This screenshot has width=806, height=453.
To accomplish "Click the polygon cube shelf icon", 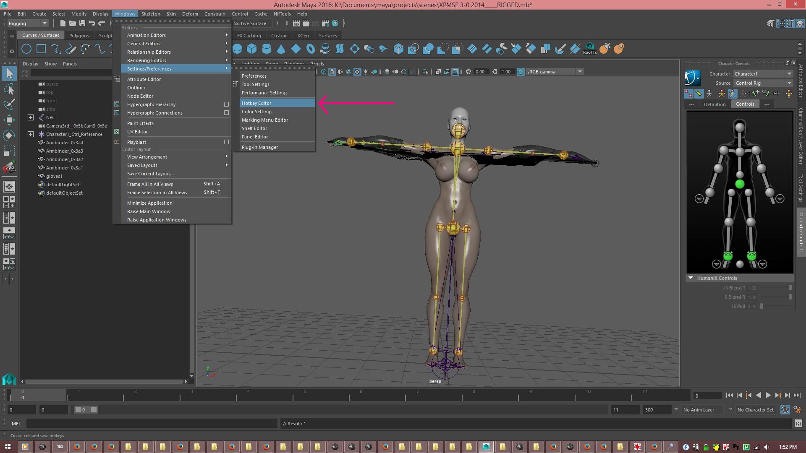I will (251, 49).
